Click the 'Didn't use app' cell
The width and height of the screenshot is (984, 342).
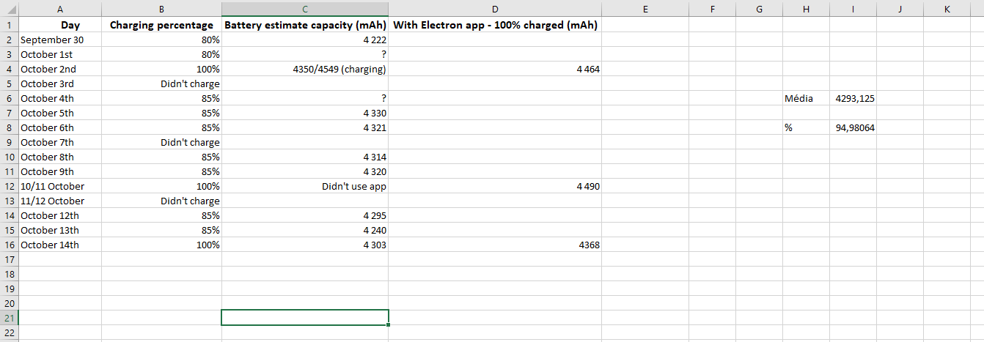pyautogui.click(x=305, y=186)
